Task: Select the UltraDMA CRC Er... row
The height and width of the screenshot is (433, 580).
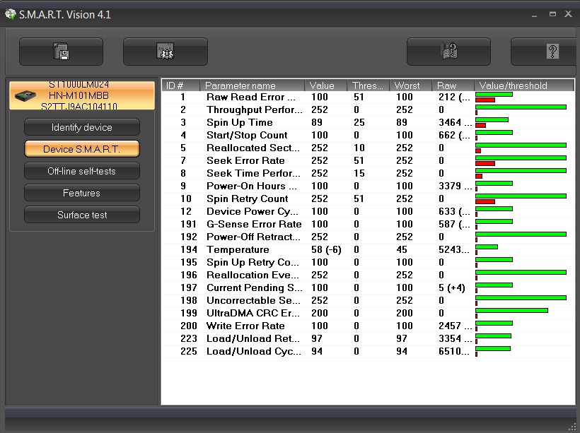Action: (368, 314)
